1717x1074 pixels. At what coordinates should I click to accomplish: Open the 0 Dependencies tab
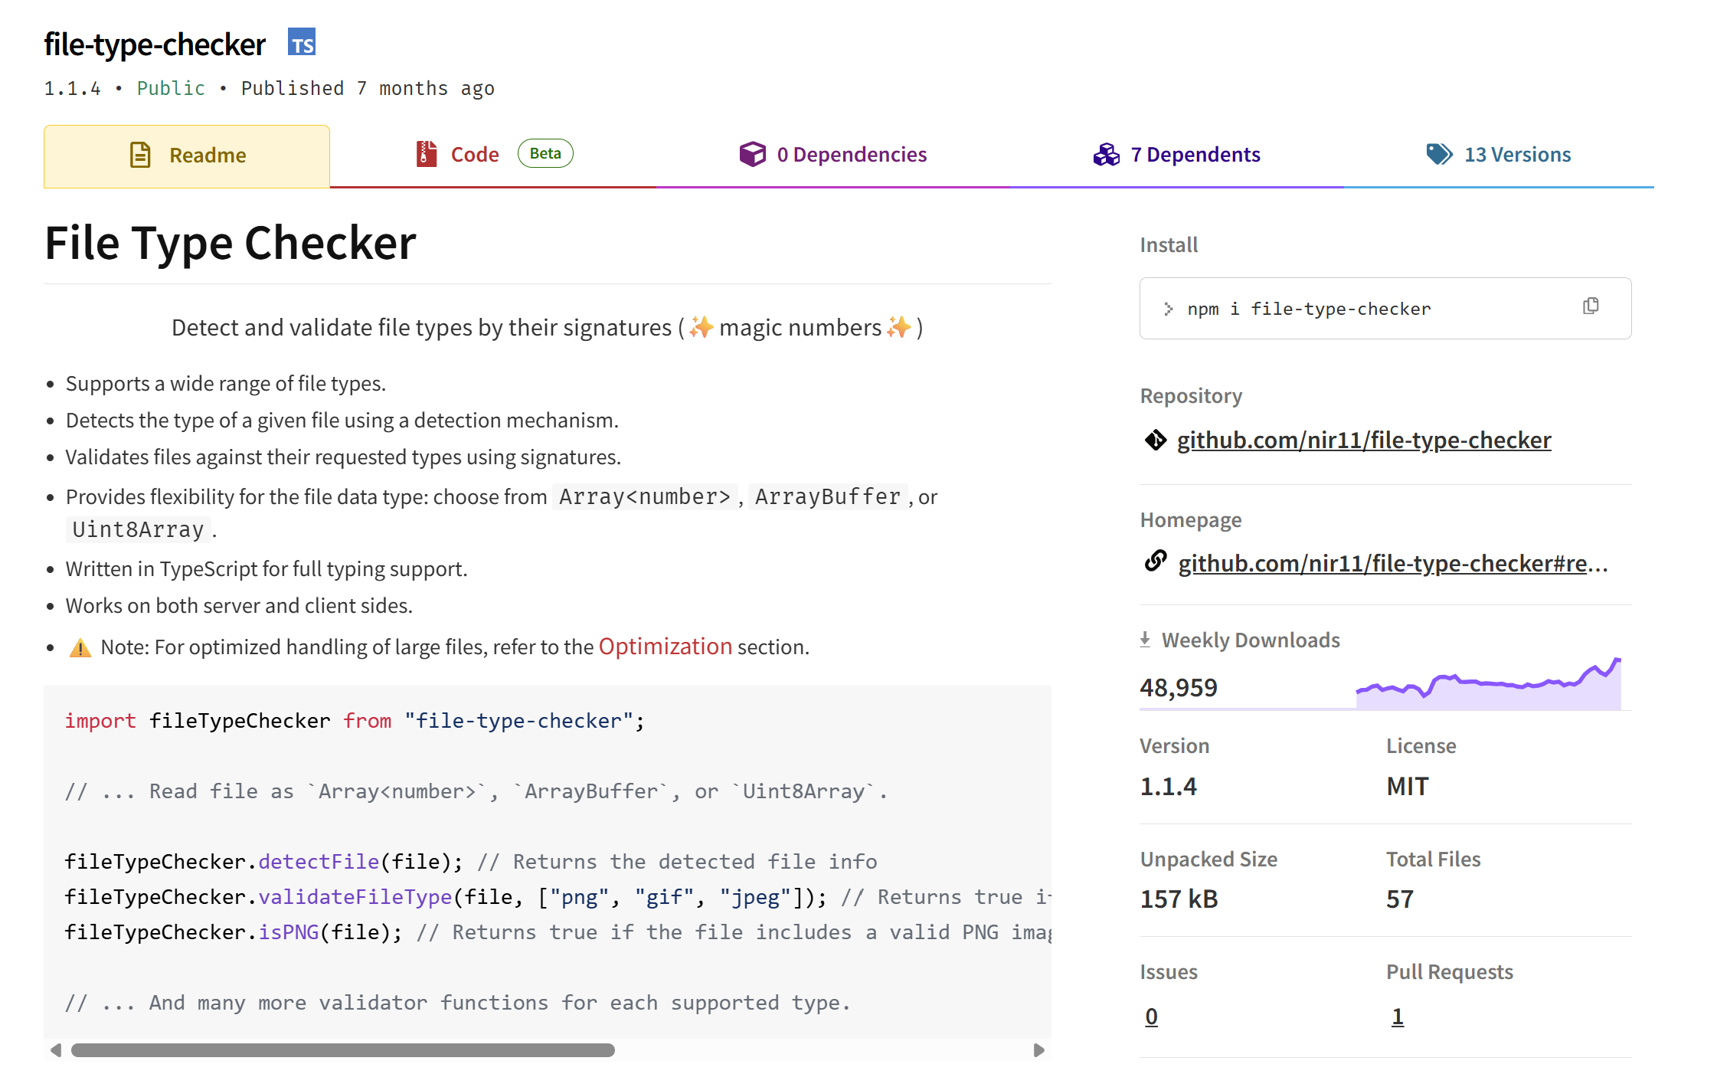point(833,155)
